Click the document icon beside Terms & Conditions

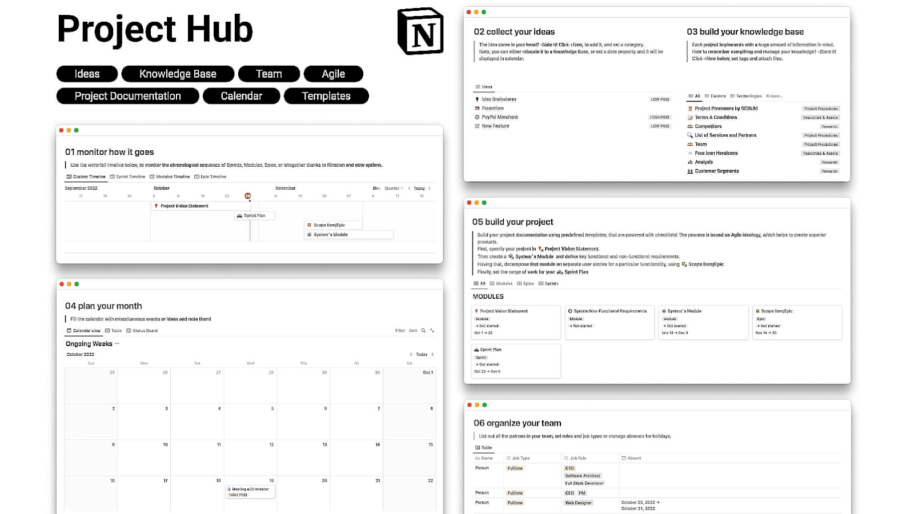(689, 117)
